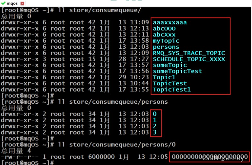Close the mqos tab via red X

(22, 3)
